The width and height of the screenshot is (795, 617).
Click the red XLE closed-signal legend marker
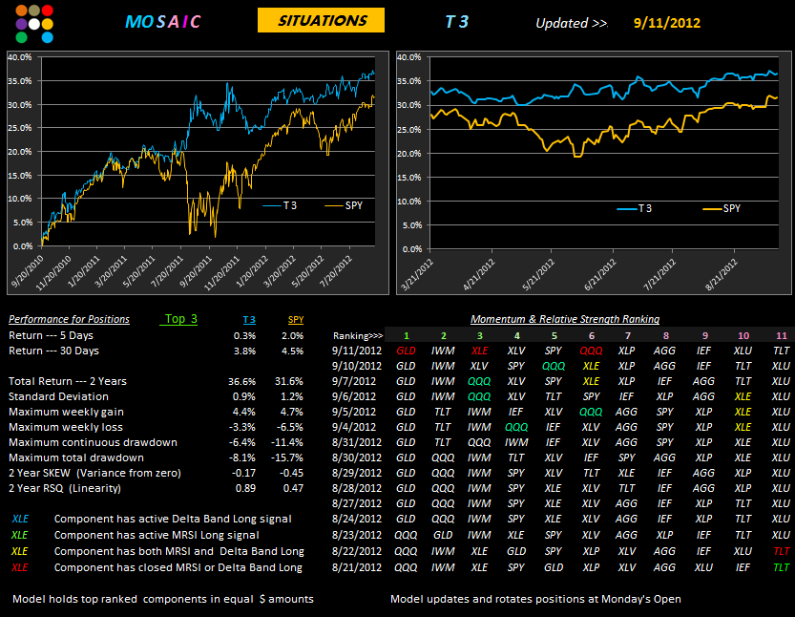pos(20,567)
